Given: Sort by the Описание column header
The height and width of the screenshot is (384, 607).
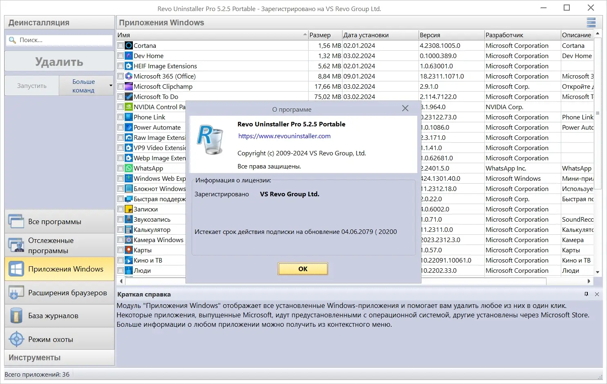Looking at the screenshot, I should pyautogui.click(x=577, y=35).
